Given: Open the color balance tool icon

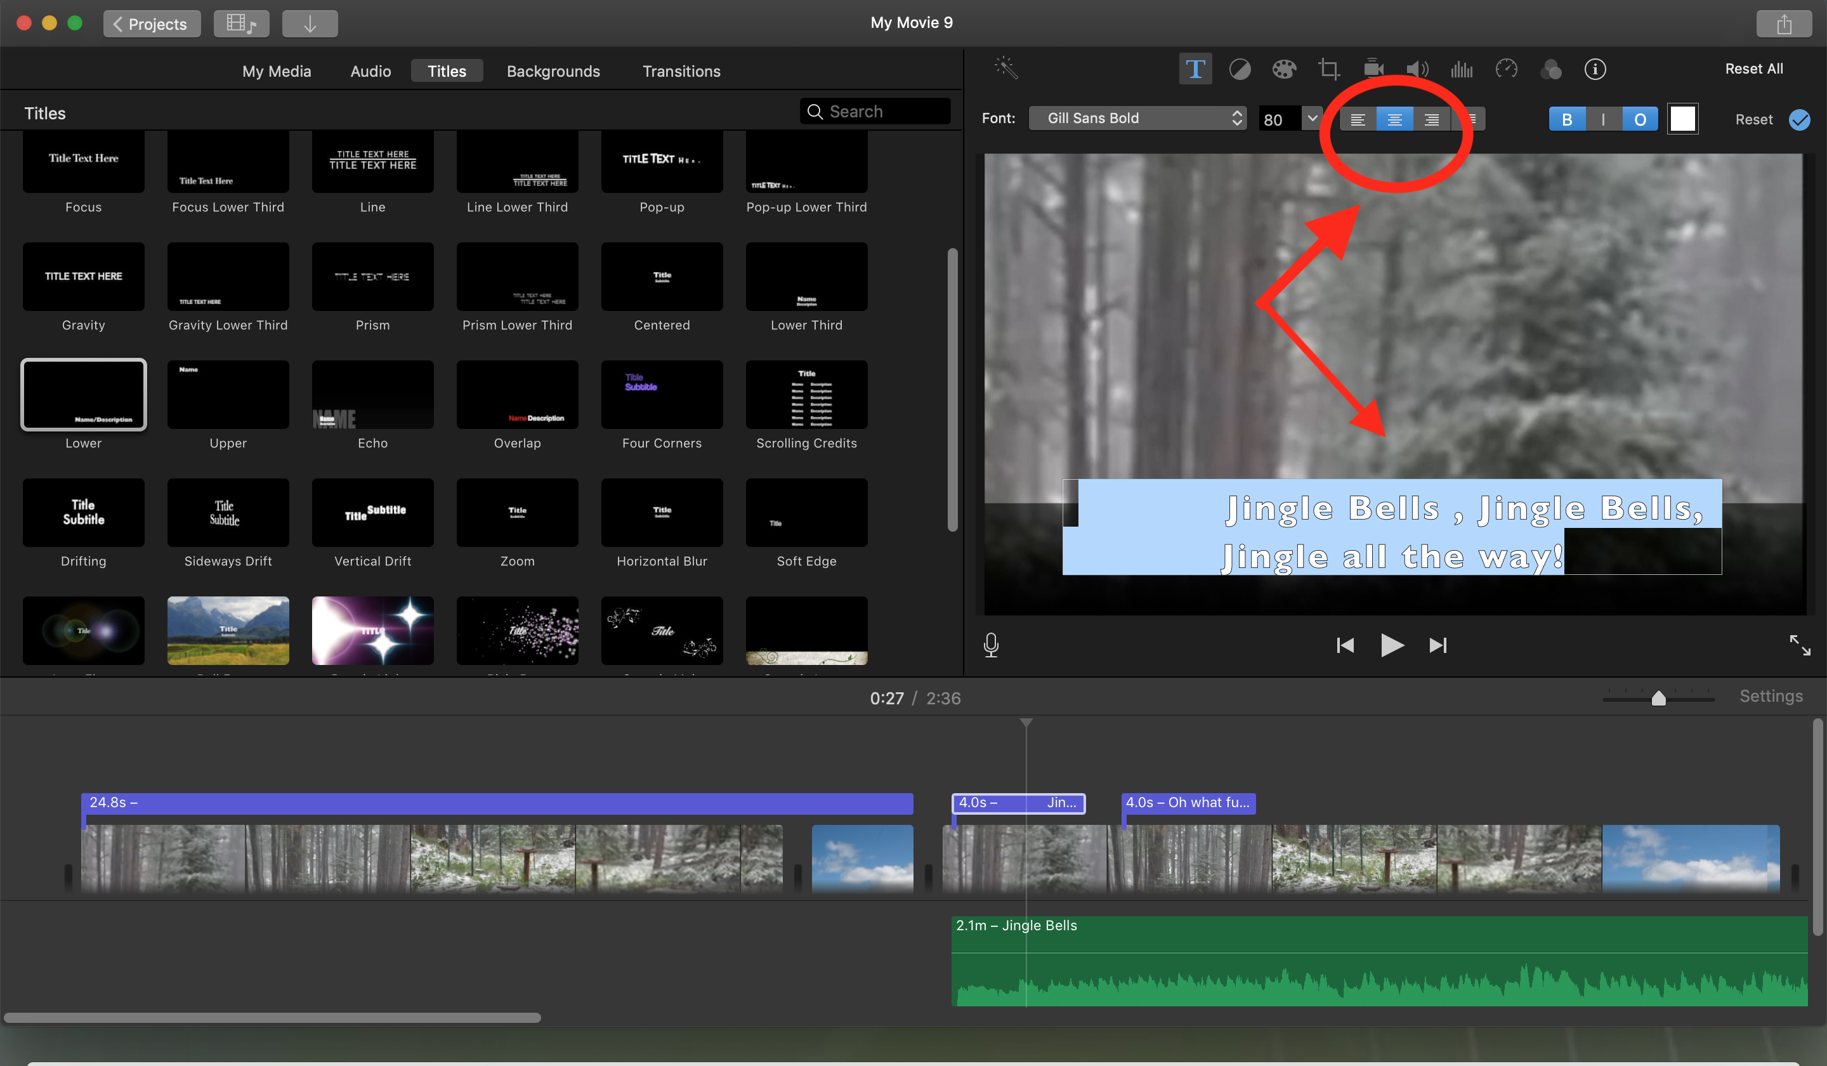Looking at the screenshot, I should coord(1240,70).
